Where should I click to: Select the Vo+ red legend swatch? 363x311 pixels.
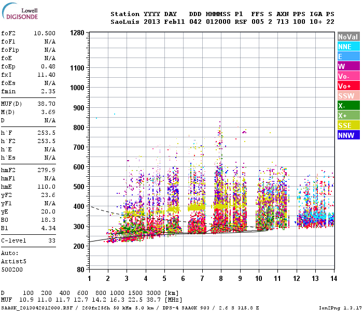348,86
